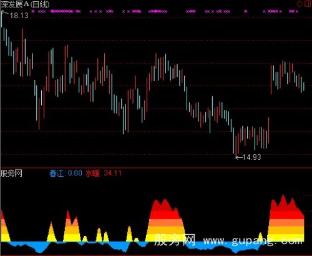Click the last teal candlestick on the right
Viewport: 312px width, 256px height.
(304, 87)
